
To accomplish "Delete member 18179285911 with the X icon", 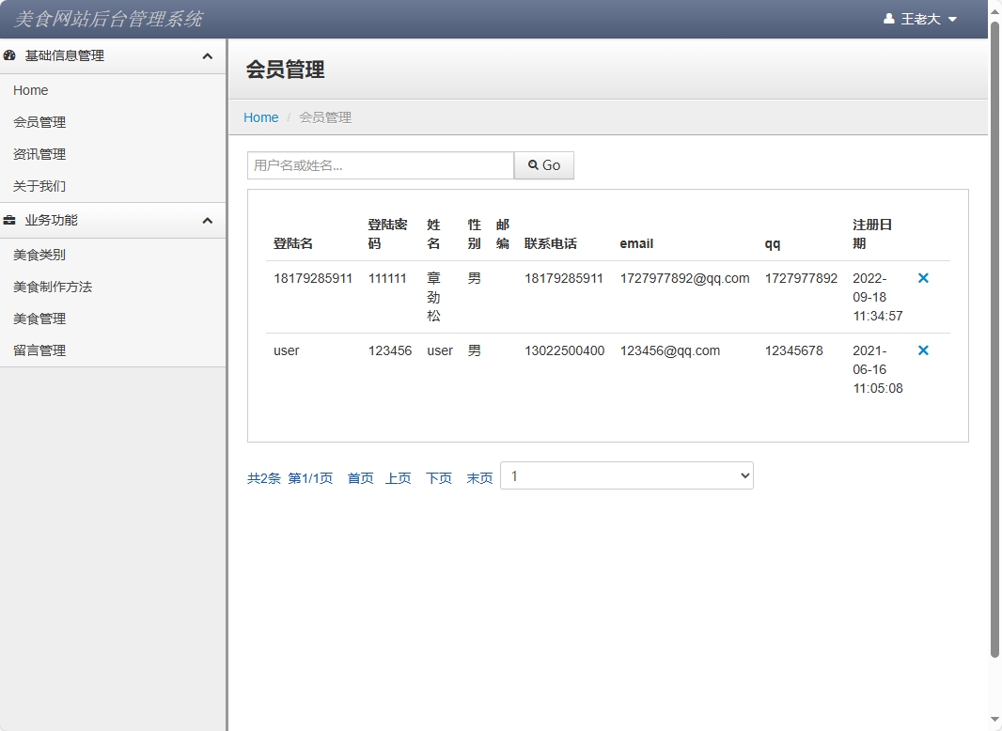I will (923, 278).
